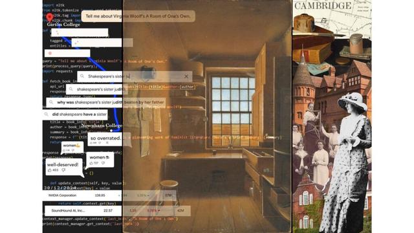Click the red map pin above Girton College
The width and height of the screenshot is (414, 233).
point(49,17)
